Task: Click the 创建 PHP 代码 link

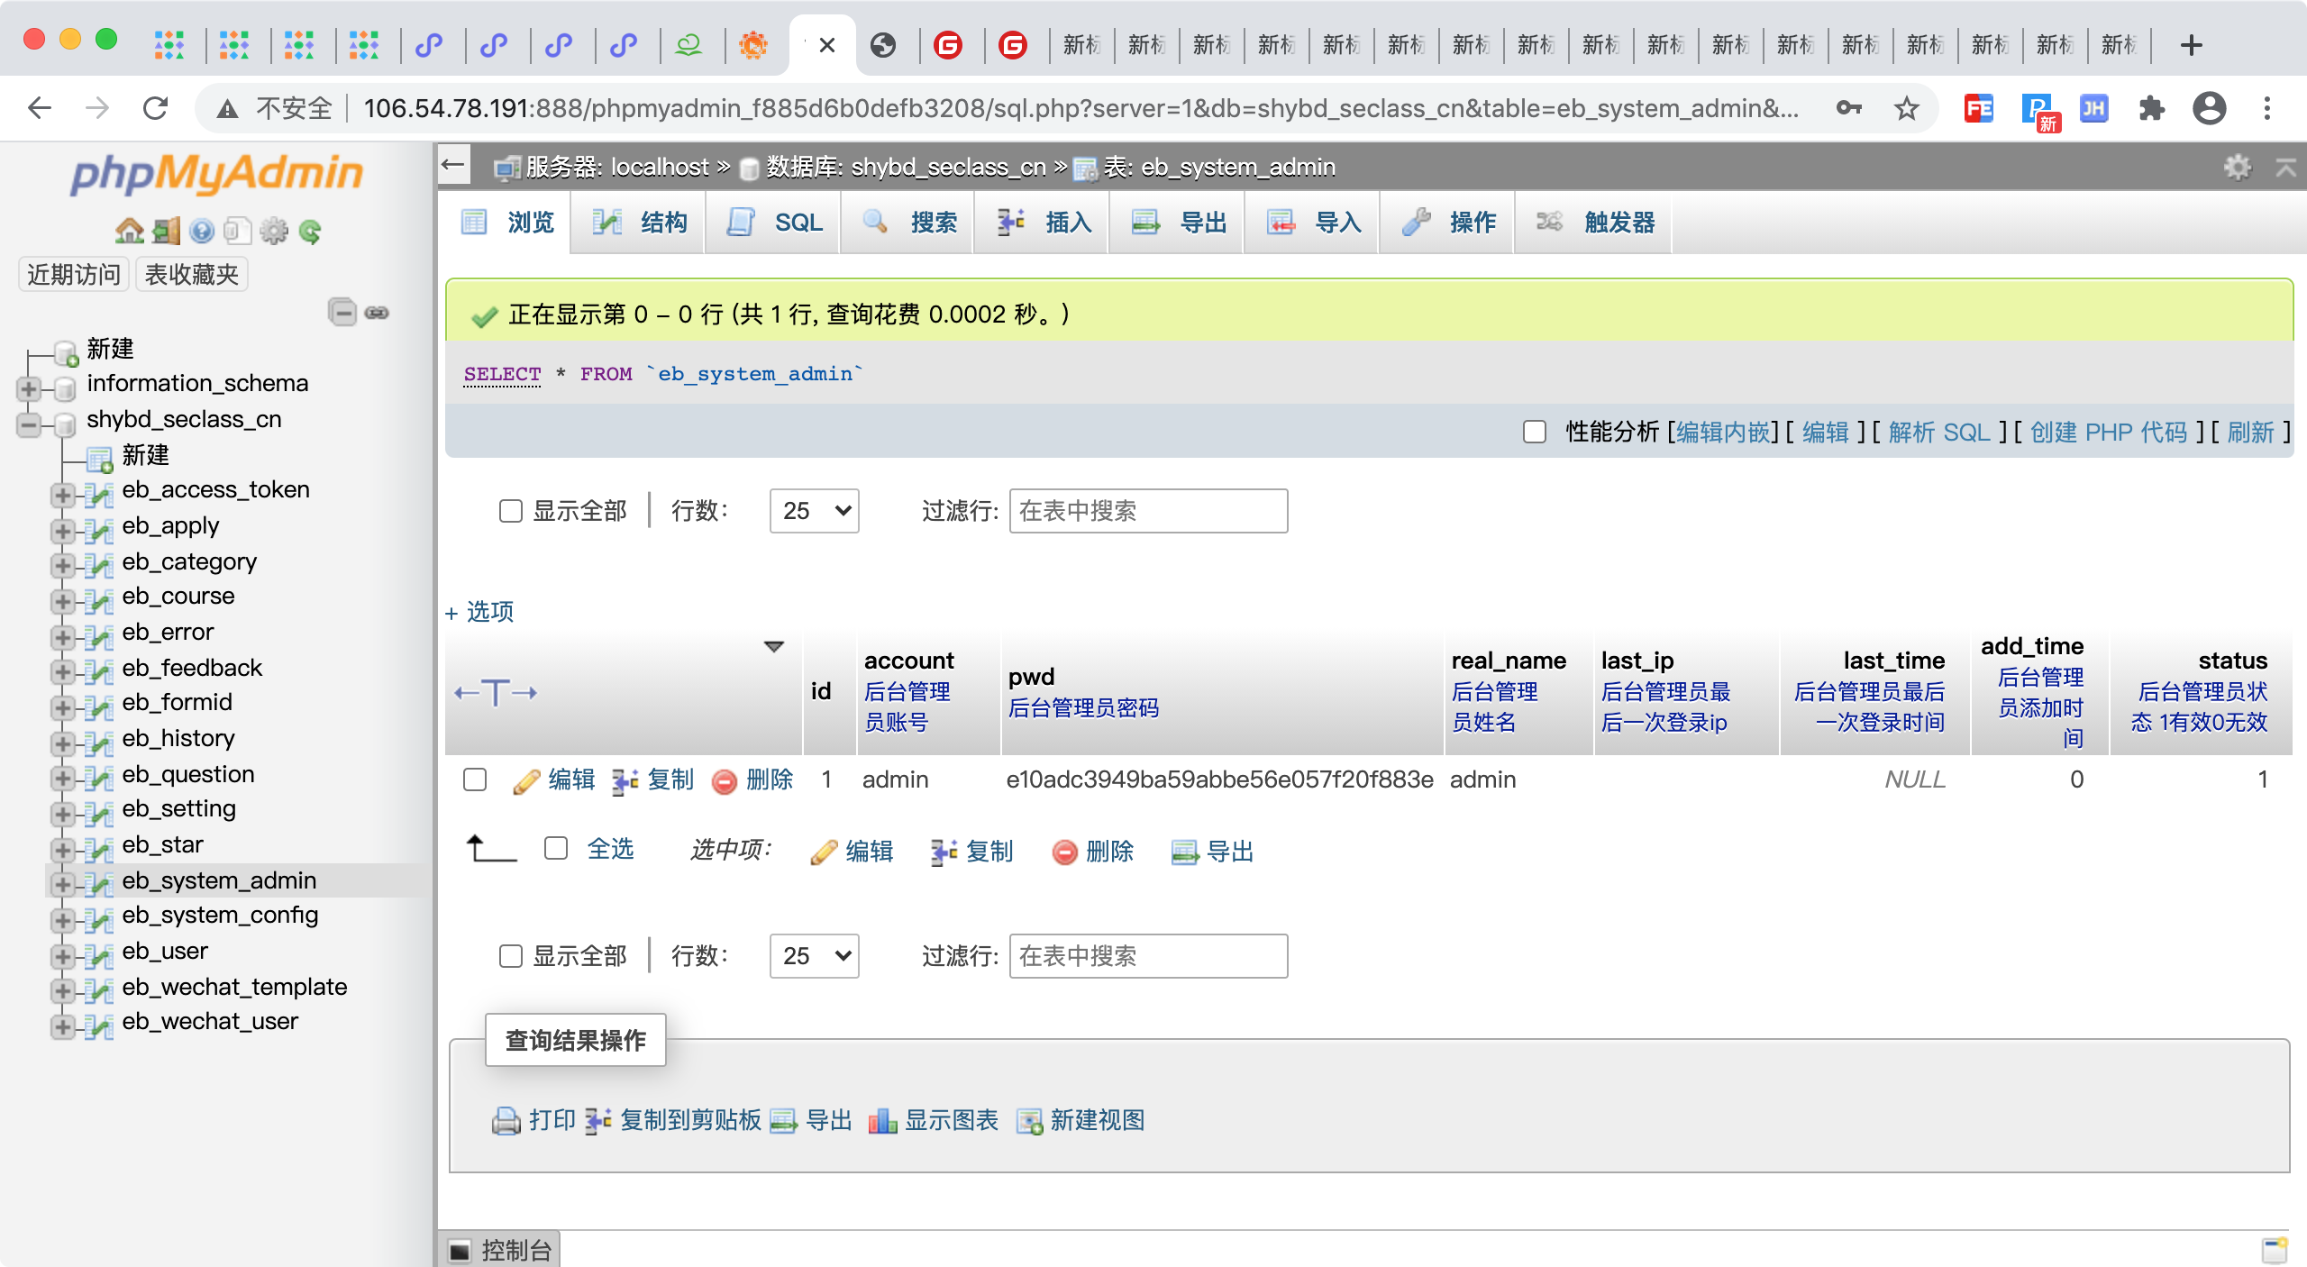Action: coord(2108,432)
